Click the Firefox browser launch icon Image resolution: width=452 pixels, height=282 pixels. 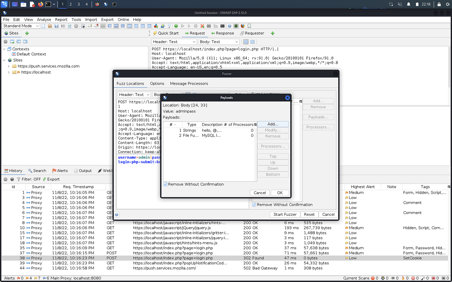243,26
